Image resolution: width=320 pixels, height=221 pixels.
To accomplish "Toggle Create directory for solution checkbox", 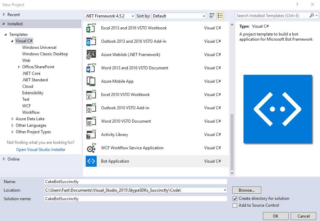I will pos(235,198).
